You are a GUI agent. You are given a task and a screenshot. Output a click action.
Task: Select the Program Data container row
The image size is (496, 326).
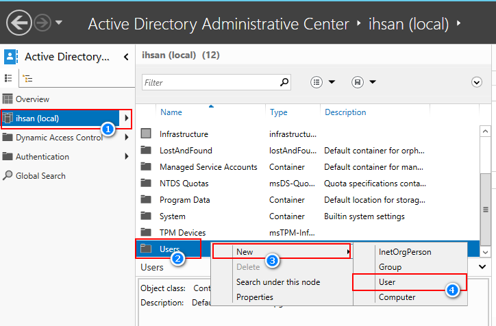[308, 200]
